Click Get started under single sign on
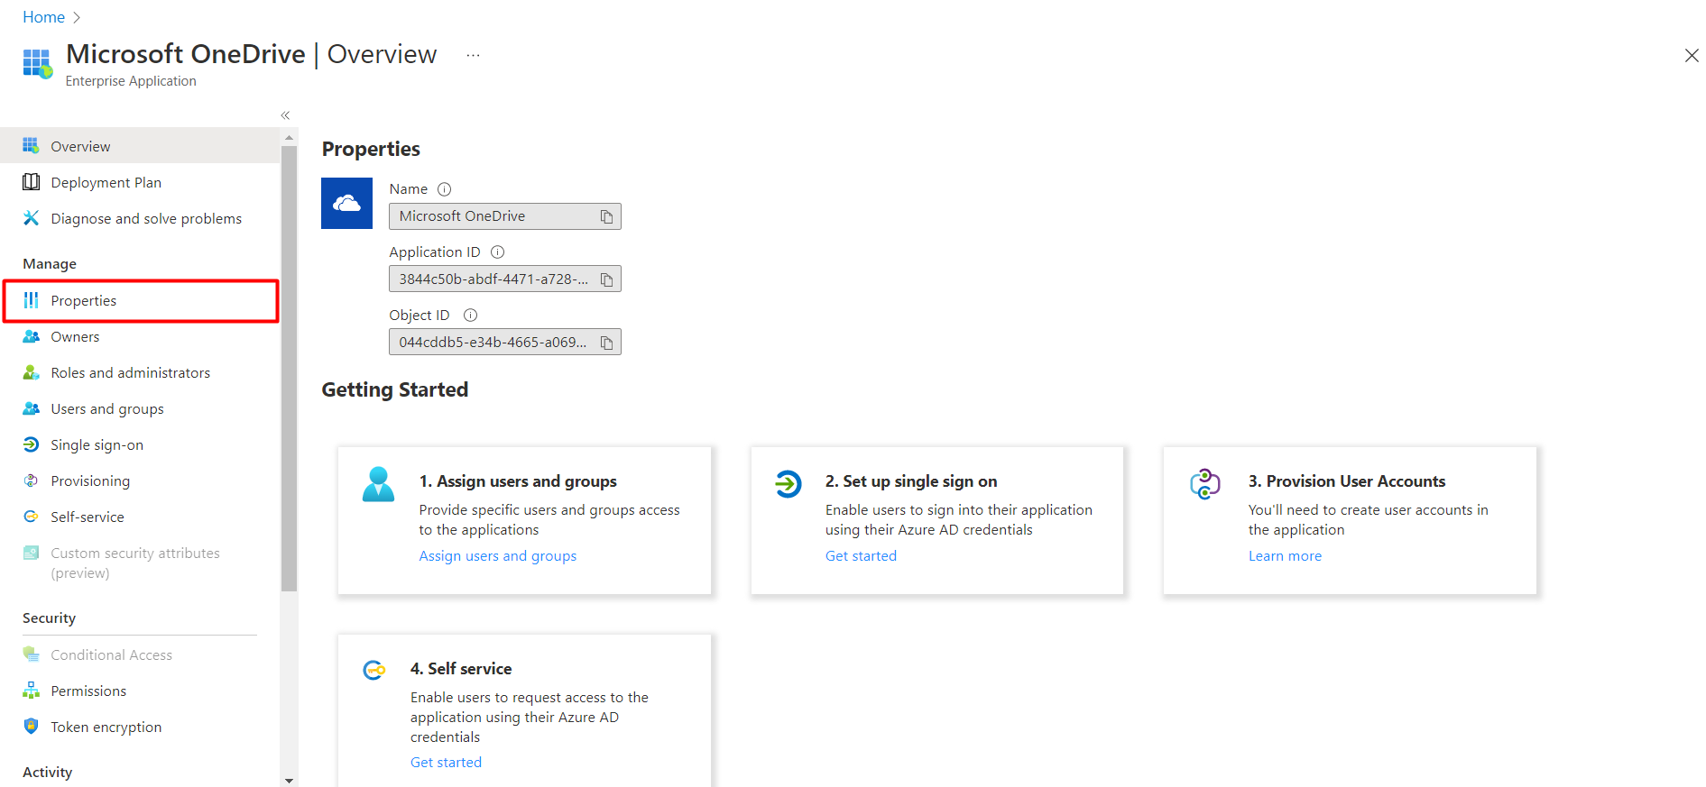1706x787 pixels. click(861, 556)
